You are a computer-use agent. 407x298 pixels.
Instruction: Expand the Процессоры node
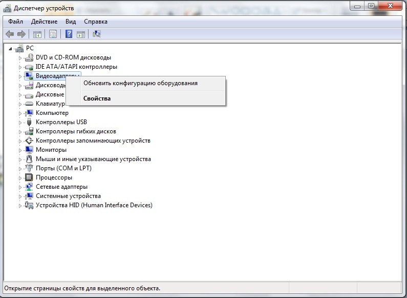20,178
